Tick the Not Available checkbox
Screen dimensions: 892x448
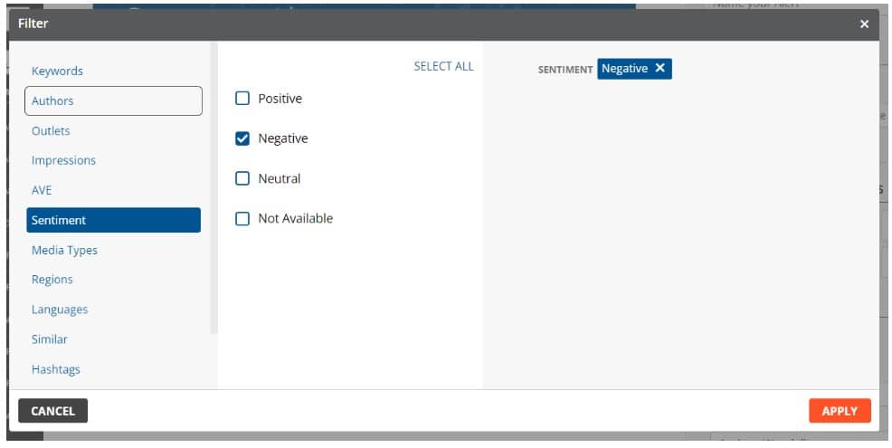(242, 219)
